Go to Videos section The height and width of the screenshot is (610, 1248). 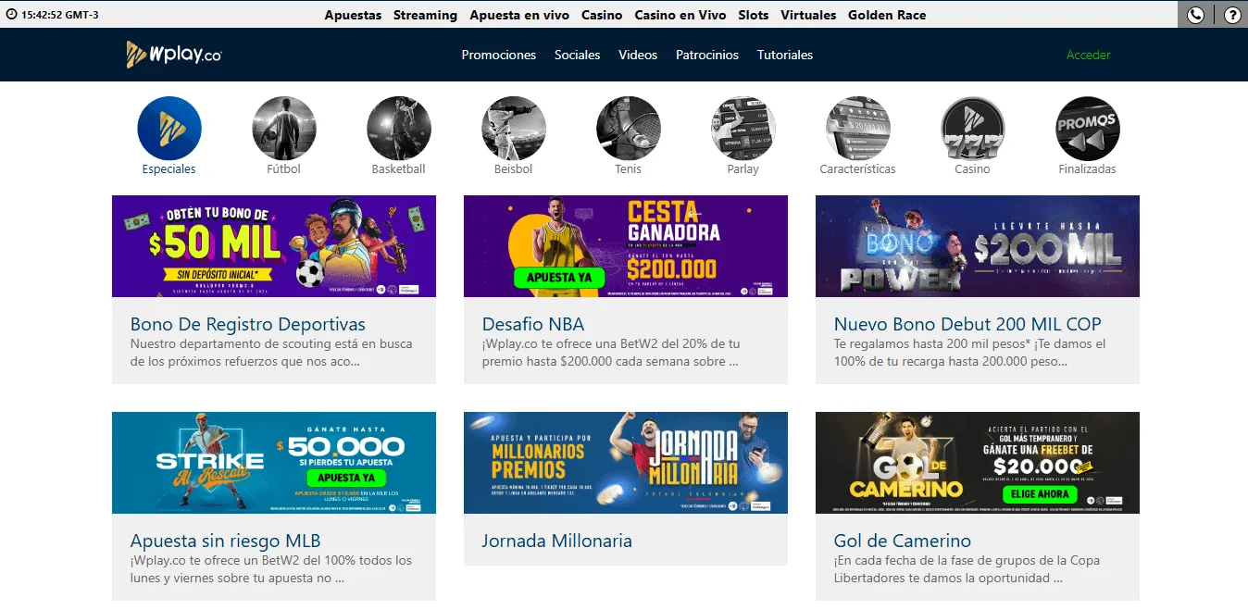(638, 55)
